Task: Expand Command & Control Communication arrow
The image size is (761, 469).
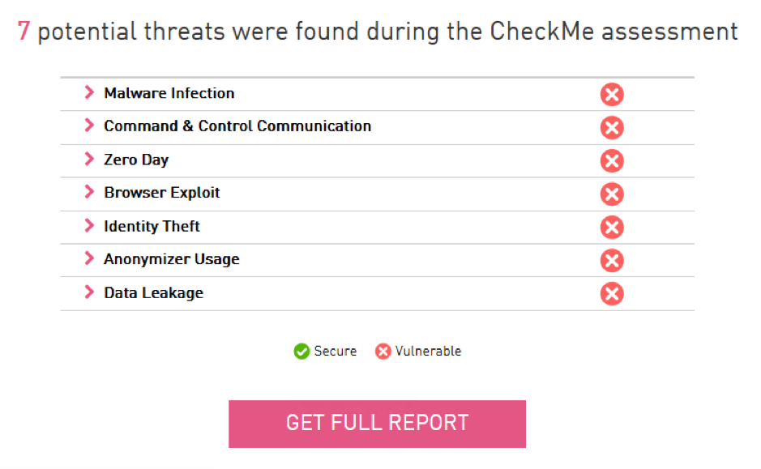Action: (x=89, y=125)
